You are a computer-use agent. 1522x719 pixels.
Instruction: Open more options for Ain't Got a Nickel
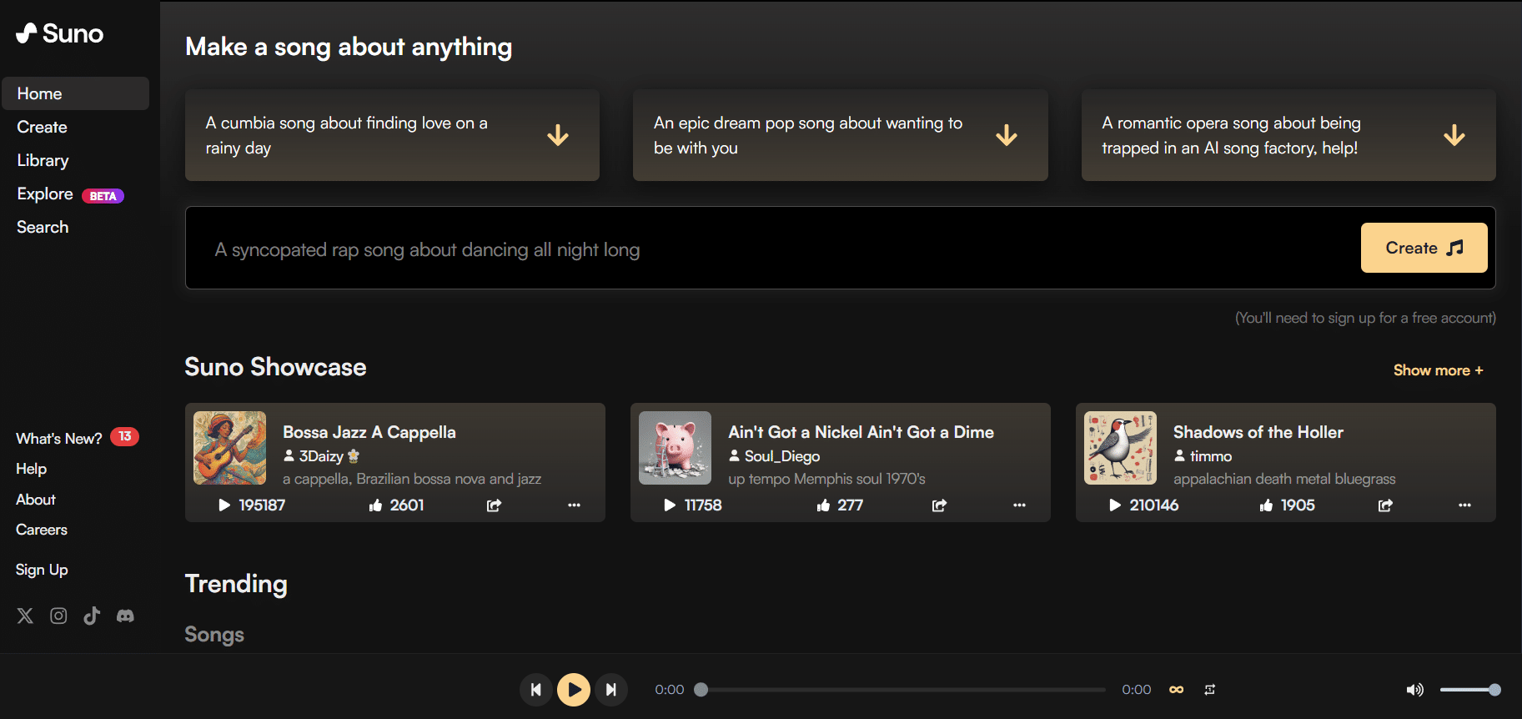(x=1019, y=505)
